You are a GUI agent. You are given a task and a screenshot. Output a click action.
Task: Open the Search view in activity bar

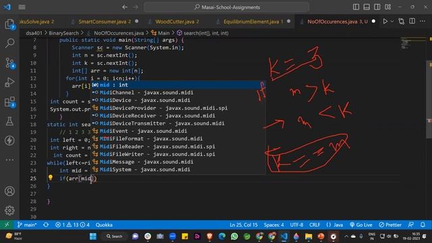point(9,43)
